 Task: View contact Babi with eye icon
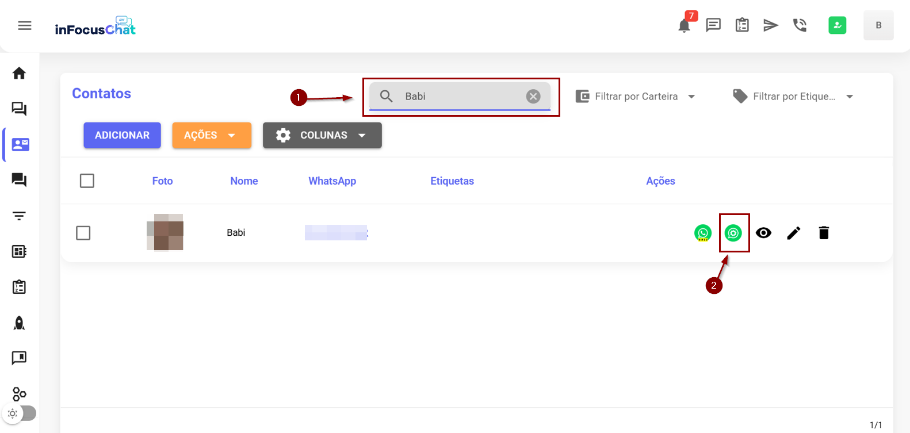[763, 233]
